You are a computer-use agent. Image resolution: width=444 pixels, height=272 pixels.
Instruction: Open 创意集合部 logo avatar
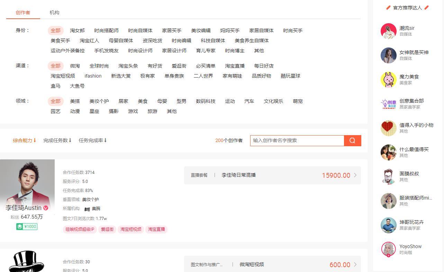click(x=388, y=104)
